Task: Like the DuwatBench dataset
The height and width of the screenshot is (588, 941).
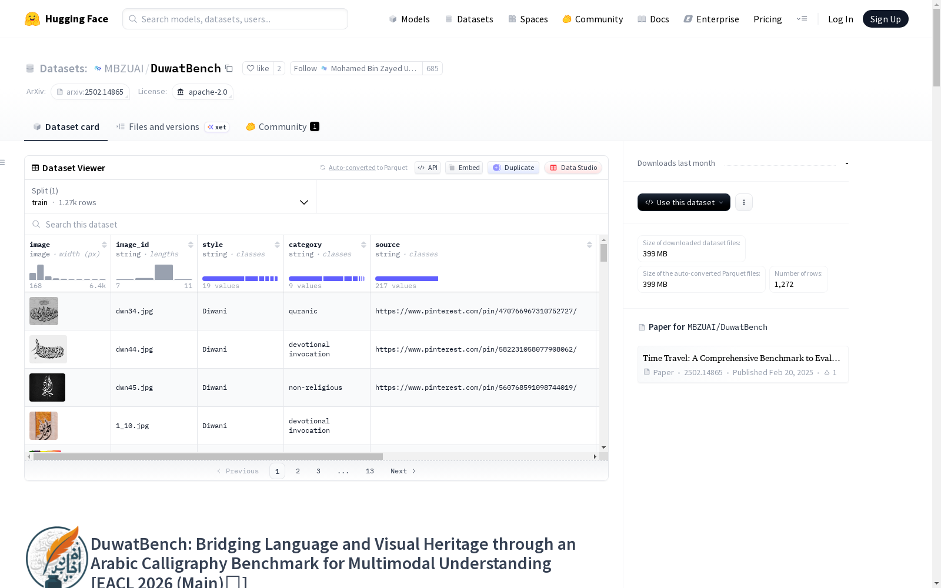Action: (x=258, y=68)
